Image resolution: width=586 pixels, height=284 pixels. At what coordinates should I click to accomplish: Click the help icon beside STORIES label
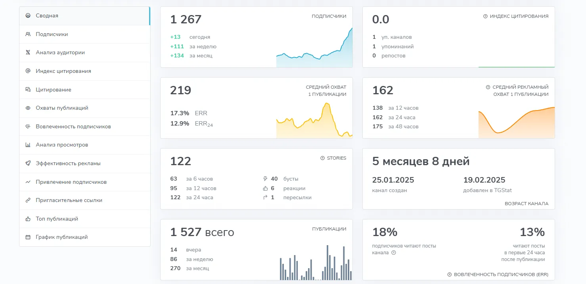pyautogui.click(x=322, y=158)
